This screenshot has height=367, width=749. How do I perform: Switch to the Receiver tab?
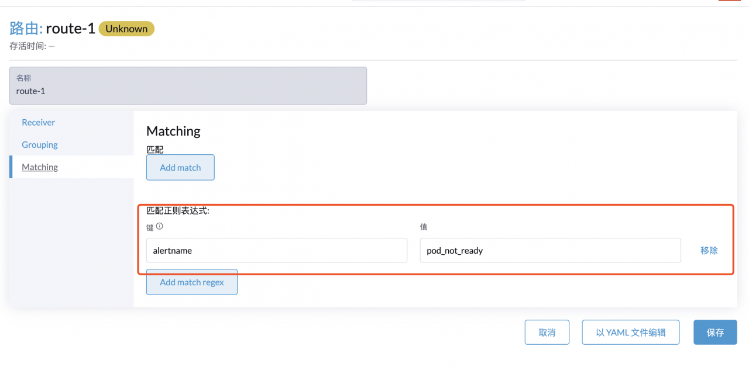[39, 122]
